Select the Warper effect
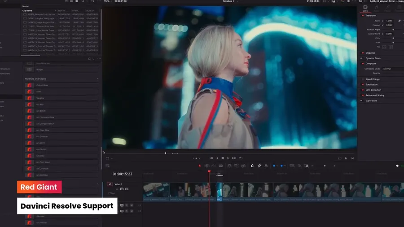This screenshot has width=404, height=227. (61, 70)
